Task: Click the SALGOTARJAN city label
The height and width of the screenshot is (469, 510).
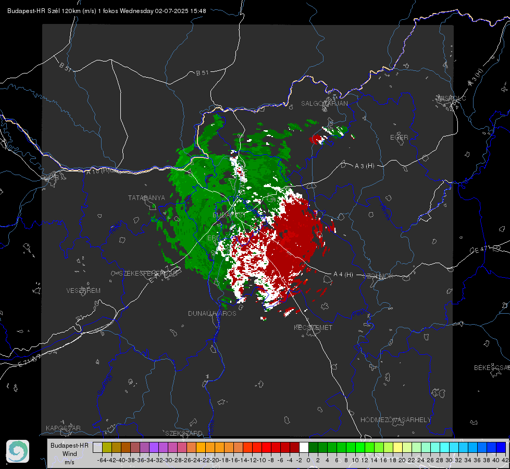Action: [x=324, y=104]
